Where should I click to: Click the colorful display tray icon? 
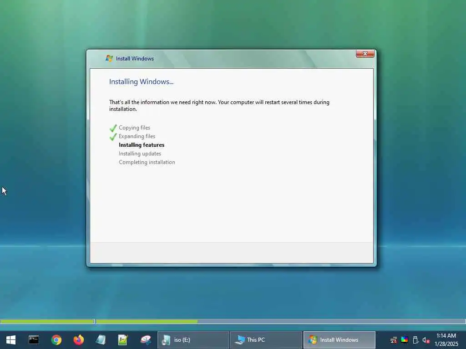(405, 340)
